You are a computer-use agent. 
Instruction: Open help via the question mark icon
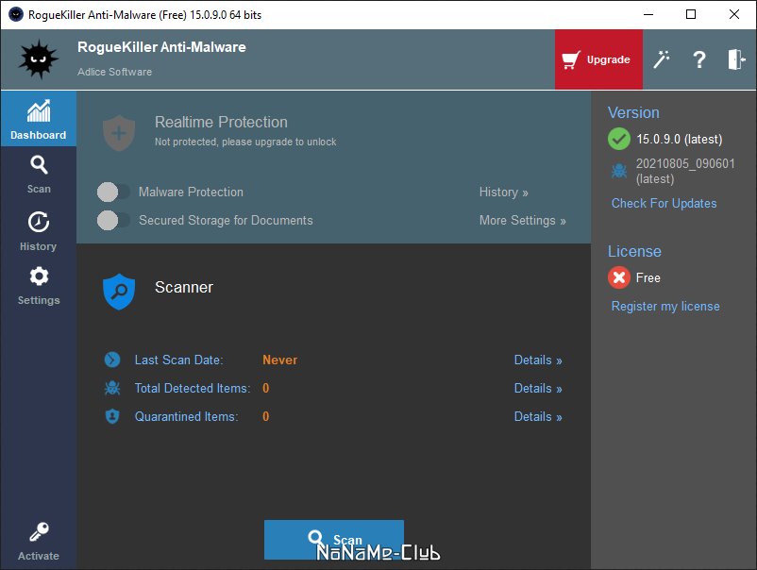click(699, 59)
